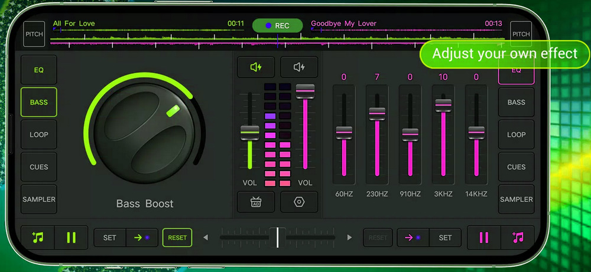This screenshot has width=591, height=272.
Task: Click the 3KHZ equalizer slider handle
Action: (x=443, y=105)
